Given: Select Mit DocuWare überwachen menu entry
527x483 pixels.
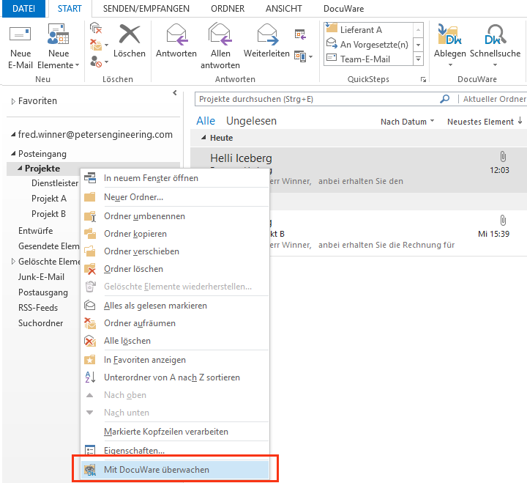Looking at the screenshot, I should (157, 469).
